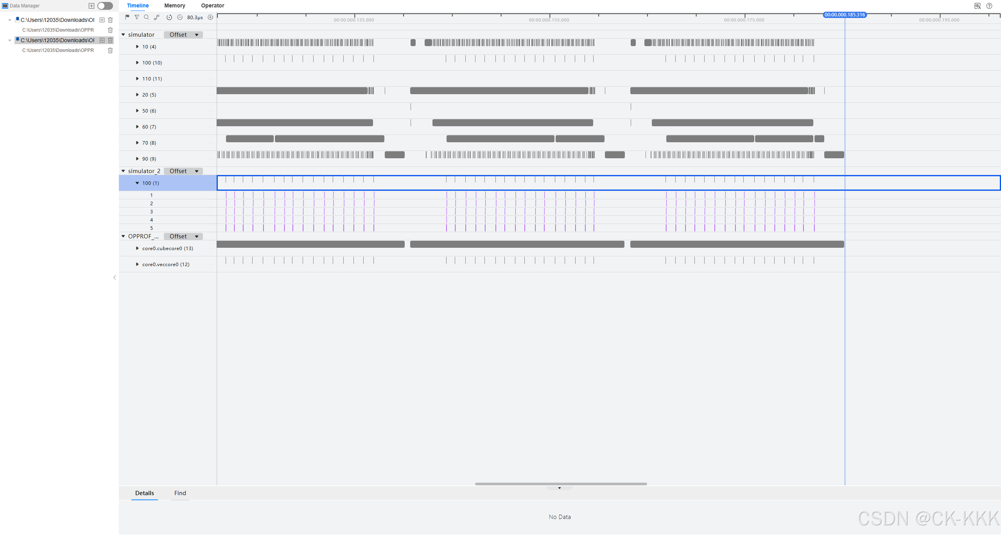1001x535 pixels.
Task: Click the circular reset zoom icon
Action: point(169,17)
